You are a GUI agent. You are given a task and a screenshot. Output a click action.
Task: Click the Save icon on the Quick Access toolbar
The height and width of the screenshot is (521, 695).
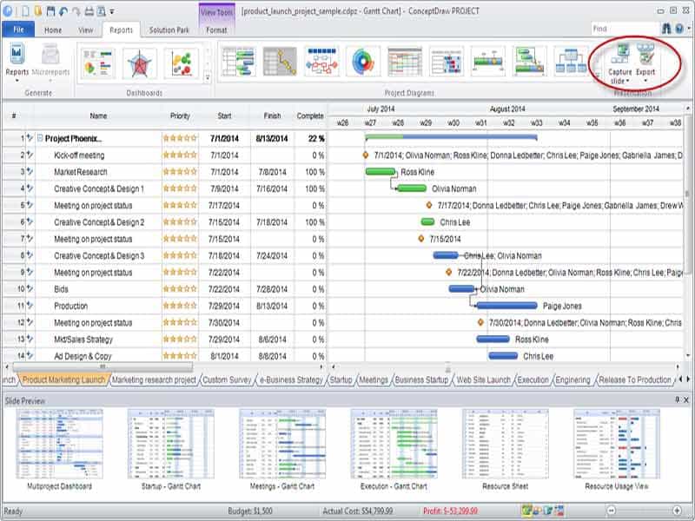pos(50,10)
